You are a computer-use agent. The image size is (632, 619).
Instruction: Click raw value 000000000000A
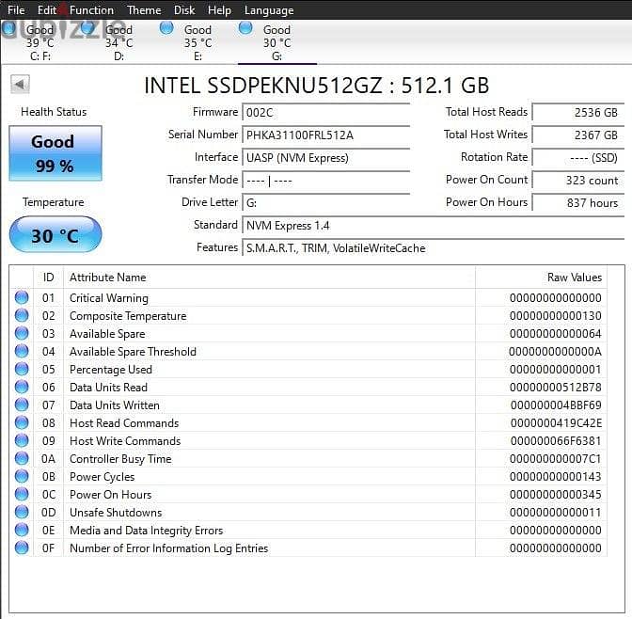click(556, 352)
